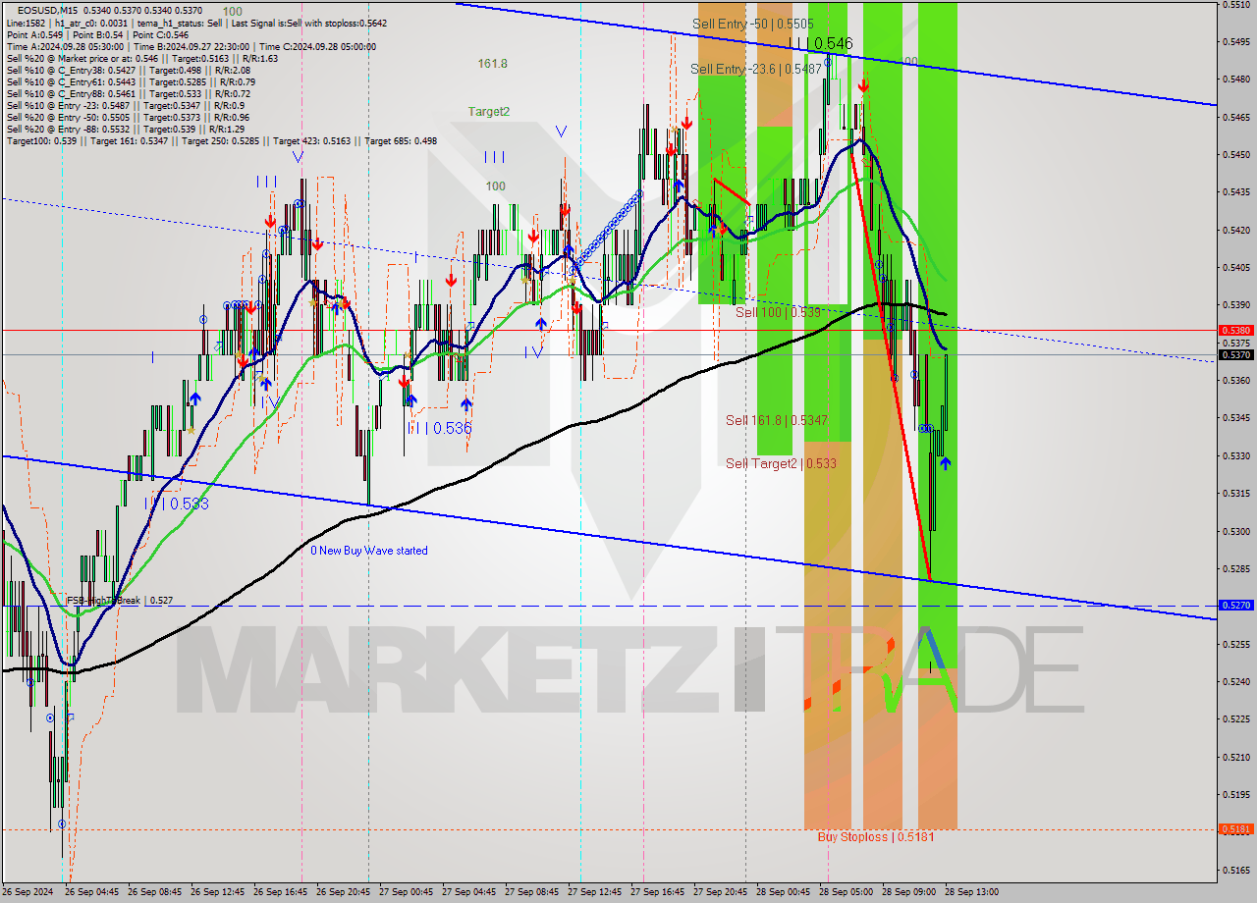
Task: Click the 'Sell Entry -50 | 0.5505' label
Action: [752, 24]
